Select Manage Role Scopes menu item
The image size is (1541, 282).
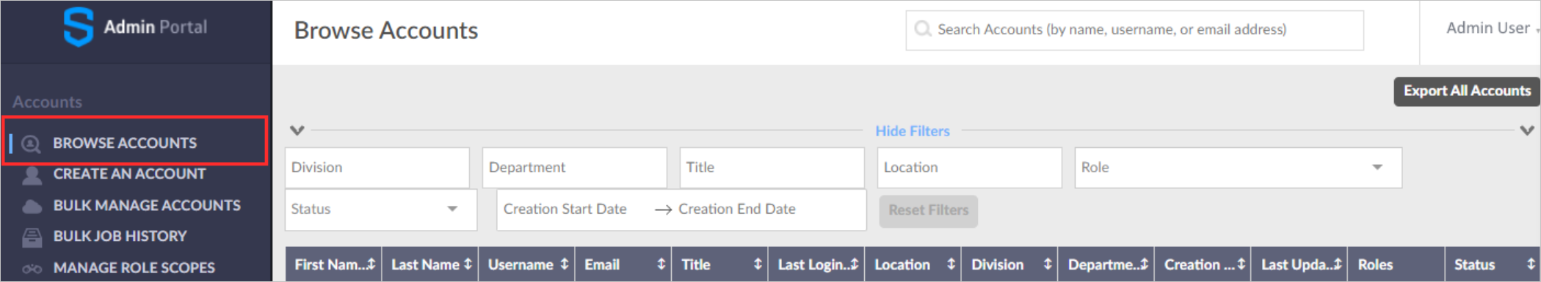(134, 268)
